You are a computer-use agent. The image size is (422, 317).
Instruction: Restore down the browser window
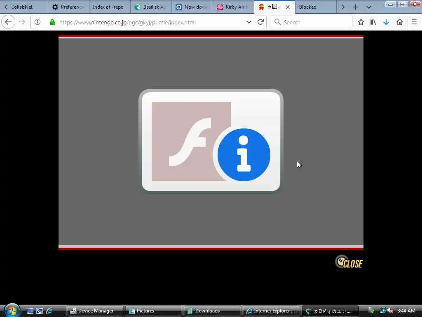pos(402,4)
